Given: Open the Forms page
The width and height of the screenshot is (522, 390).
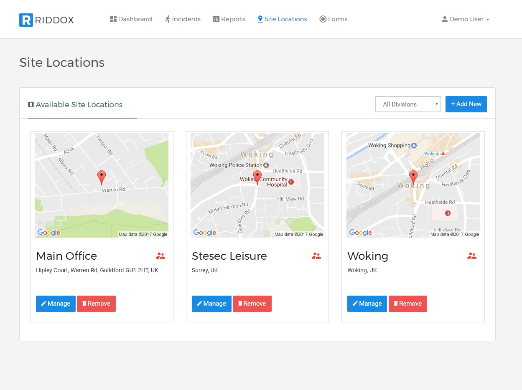Looking at the screenshot, I should pos(334,19).
